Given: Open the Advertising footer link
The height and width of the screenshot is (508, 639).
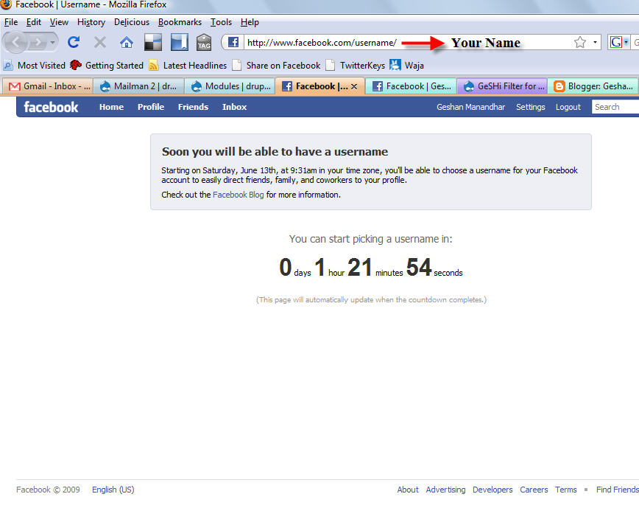Looking at the screenshot, I should pyautogui.click(x=445, y=490).
